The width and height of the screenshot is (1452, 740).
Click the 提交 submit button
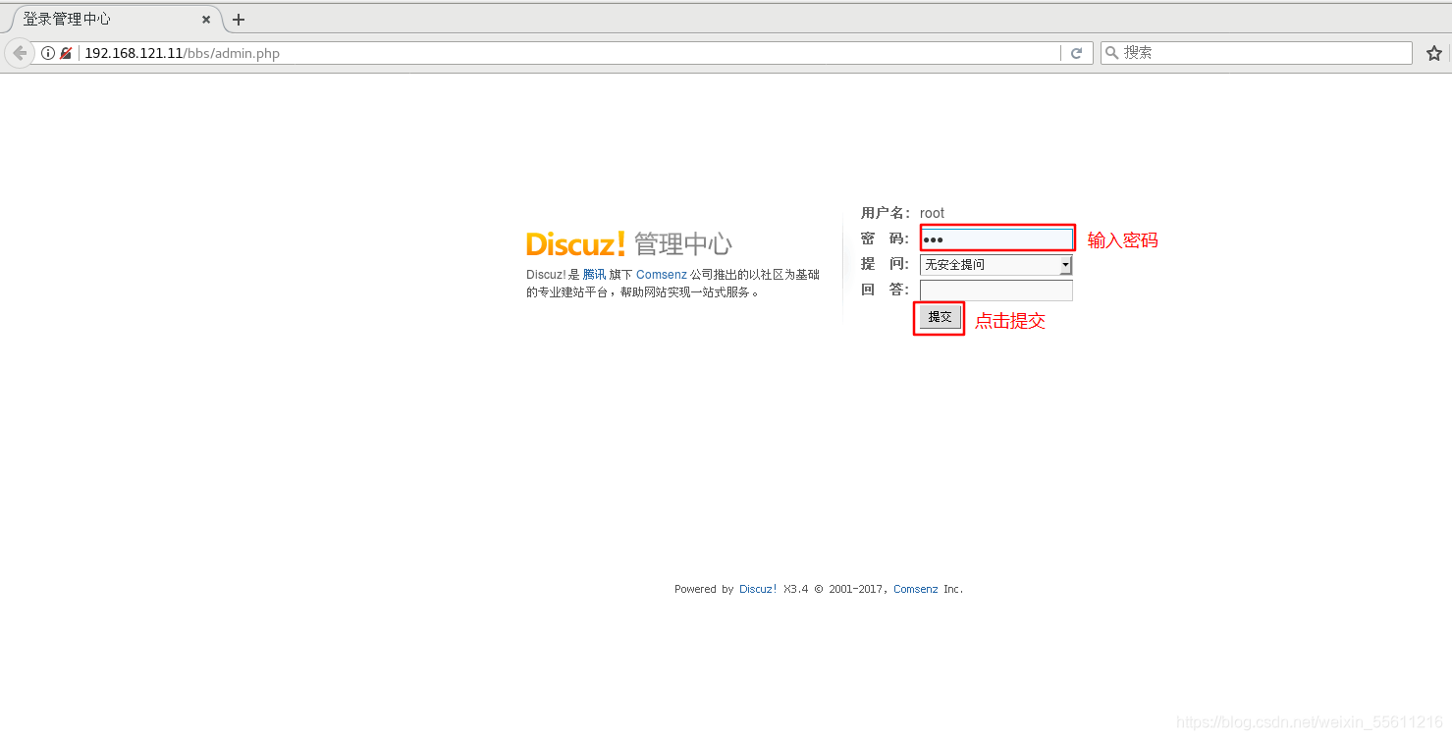(940, 317)
